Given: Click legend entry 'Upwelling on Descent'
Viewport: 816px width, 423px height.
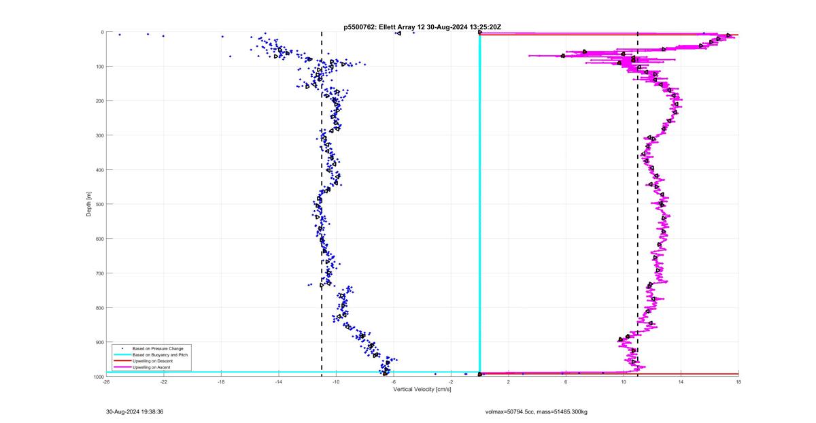Looking at the screenshot, I should (152, 361).
